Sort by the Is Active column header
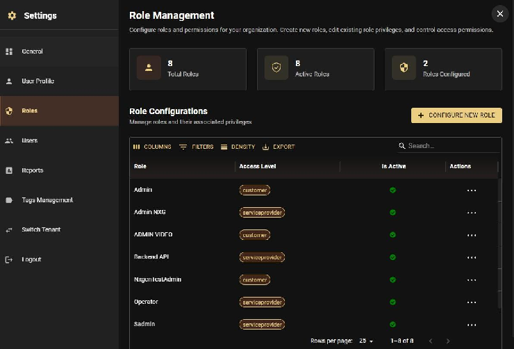The image size is (514, 349). pos(393,166)
